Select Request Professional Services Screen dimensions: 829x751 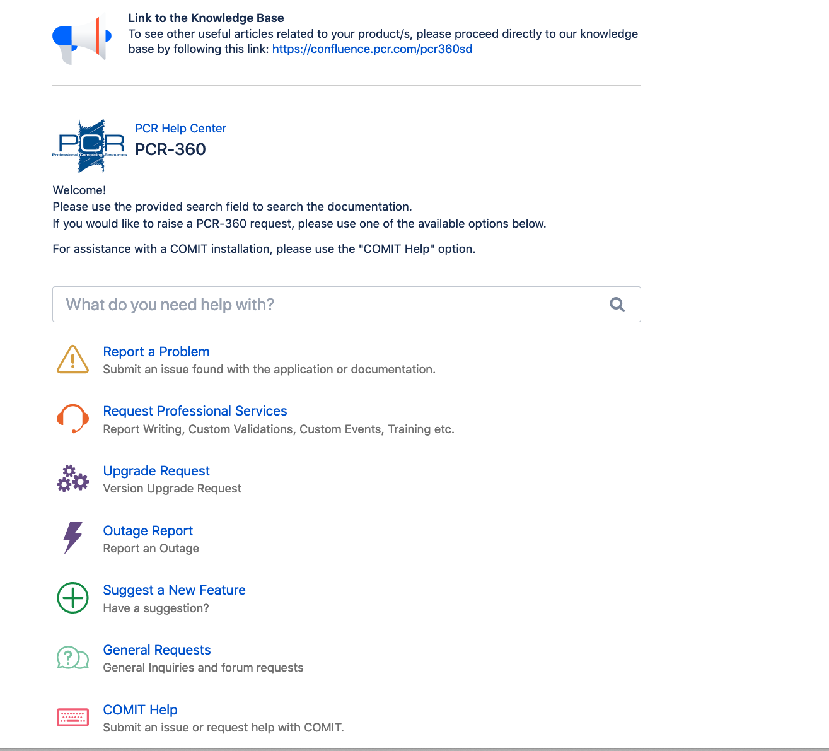(195, 410)
